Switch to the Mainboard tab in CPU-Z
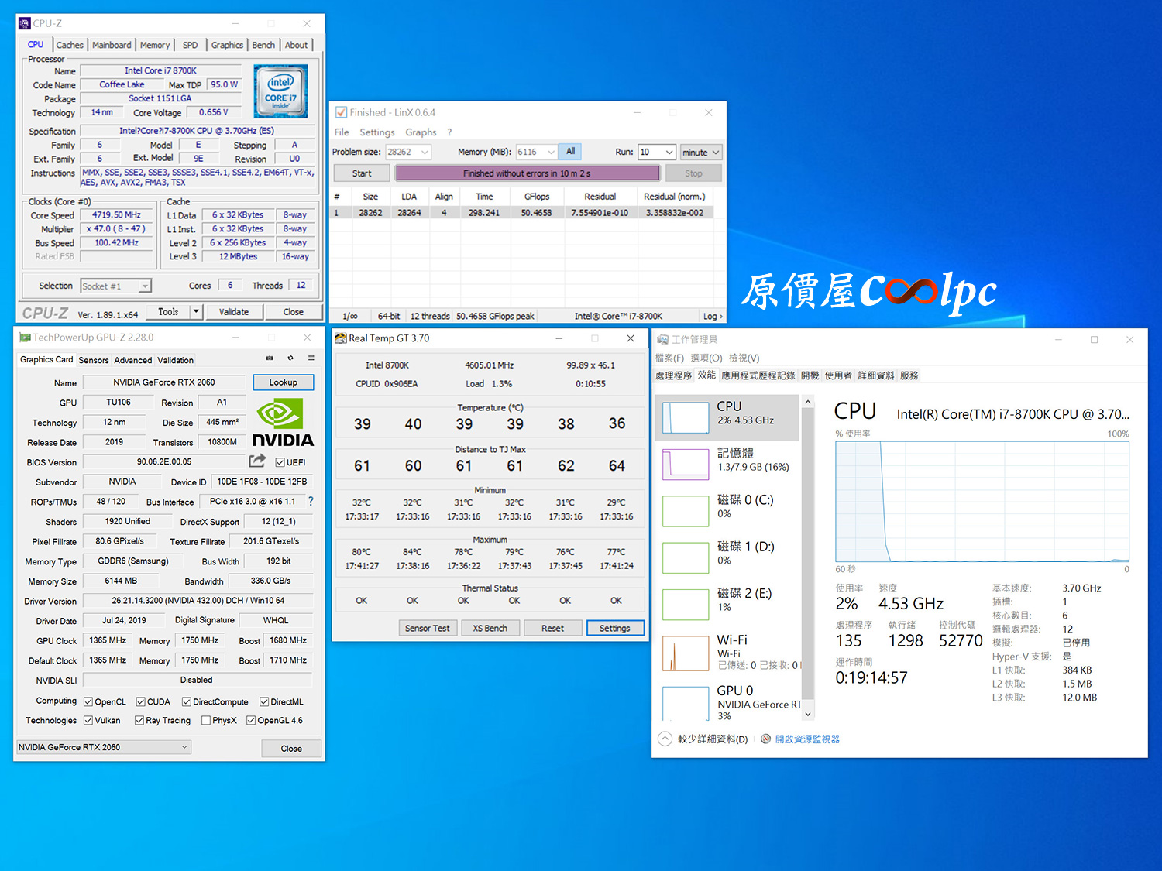The width and height of the screenshot is (1162, 871). (112, 45)
